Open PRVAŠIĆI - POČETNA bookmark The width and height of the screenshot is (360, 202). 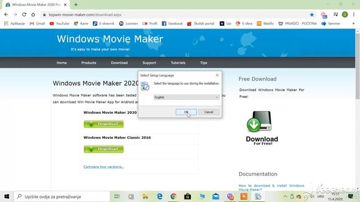[298, 24]
